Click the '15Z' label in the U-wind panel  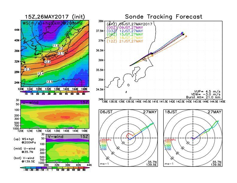click(x=84, y=102)
